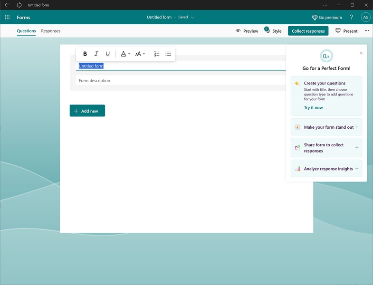Open the font color dropdown

pos(125,54)
